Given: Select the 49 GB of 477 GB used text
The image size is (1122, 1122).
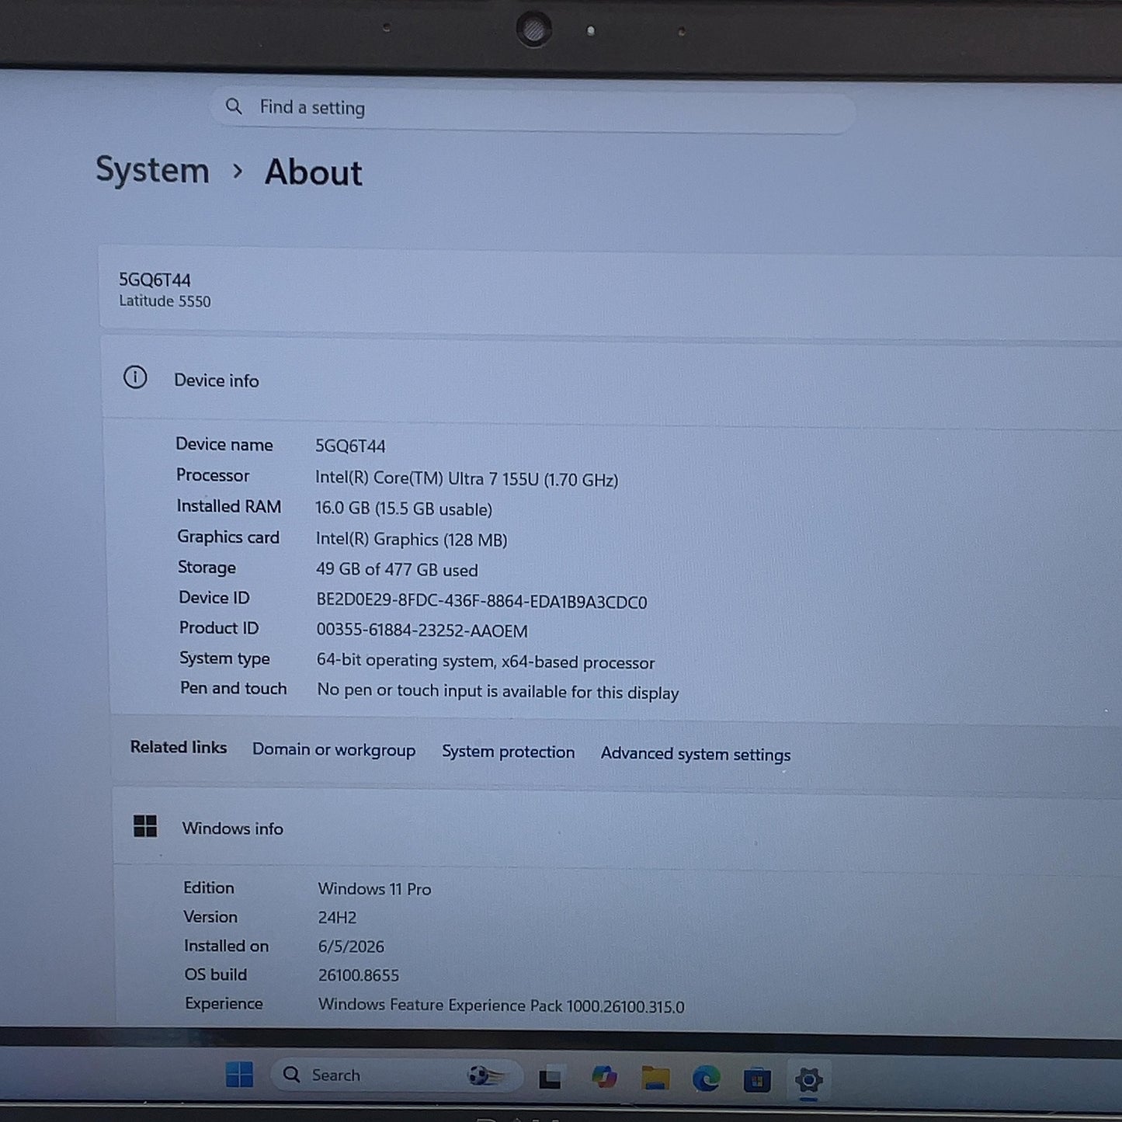Looking at the screenshot, I should 397,570.
